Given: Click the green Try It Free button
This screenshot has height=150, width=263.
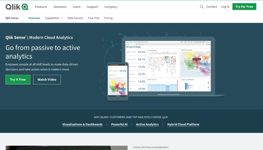Looking at the screenshot, I should [18, 79].
